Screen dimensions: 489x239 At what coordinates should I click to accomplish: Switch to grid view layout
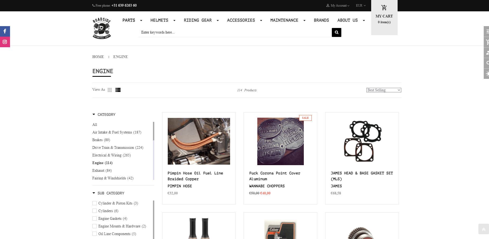[x=110, y=90]
